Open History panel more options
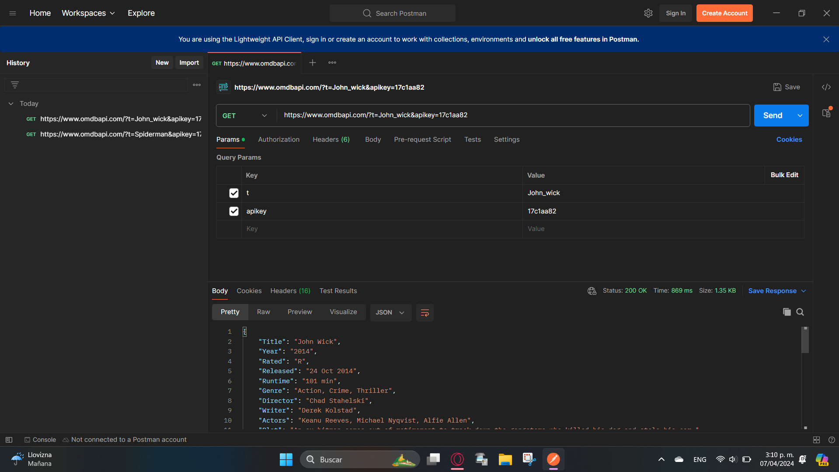Viewport: 839px width, 472px height. tap(197, 85)
